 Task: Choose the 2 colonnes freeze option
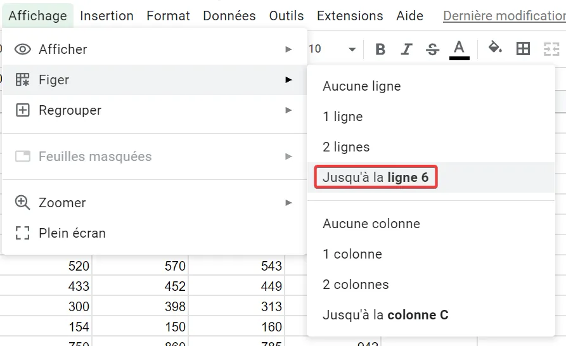coord(431,285)
